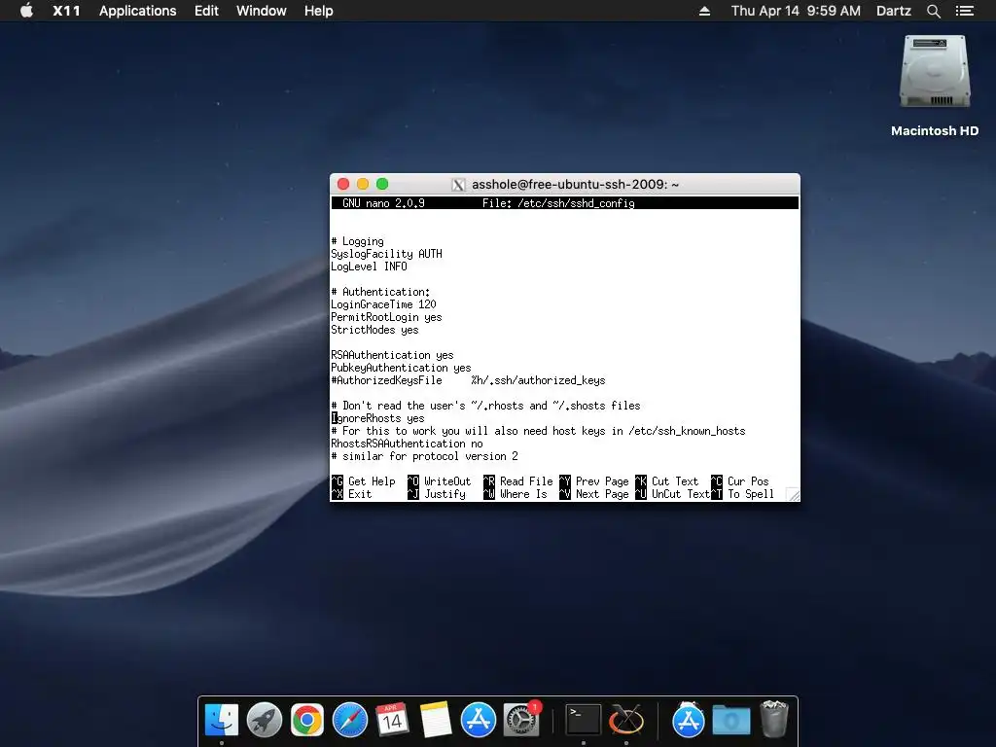Click the eject icon in menu bar
This screenshot has height=747, width=996.
click(704, 11)
